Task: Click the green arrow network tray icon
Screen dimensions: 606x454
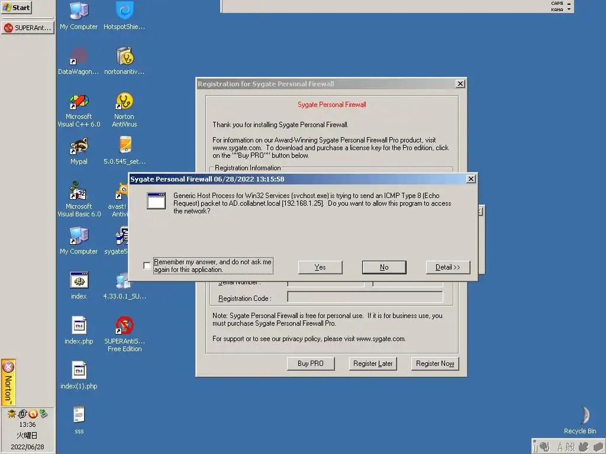Action: click(43, 414)
